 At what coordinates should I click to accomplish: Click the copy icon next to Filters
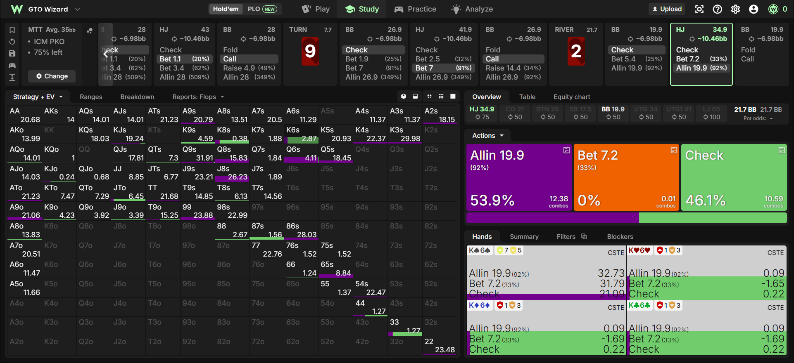pos(584,236)
